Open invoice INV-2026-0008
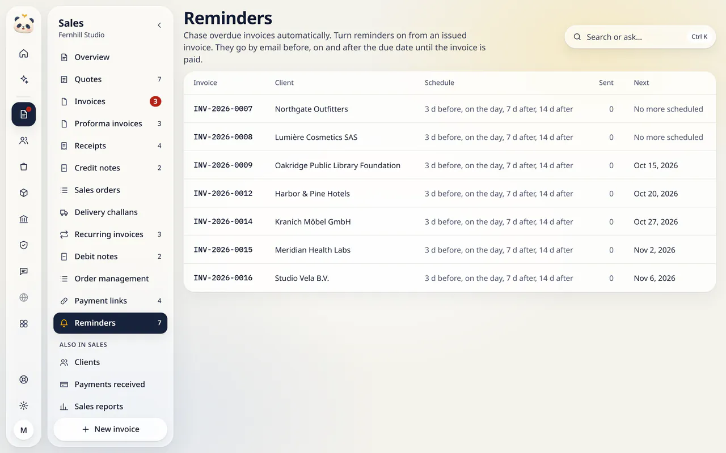 tap(223, 137)
